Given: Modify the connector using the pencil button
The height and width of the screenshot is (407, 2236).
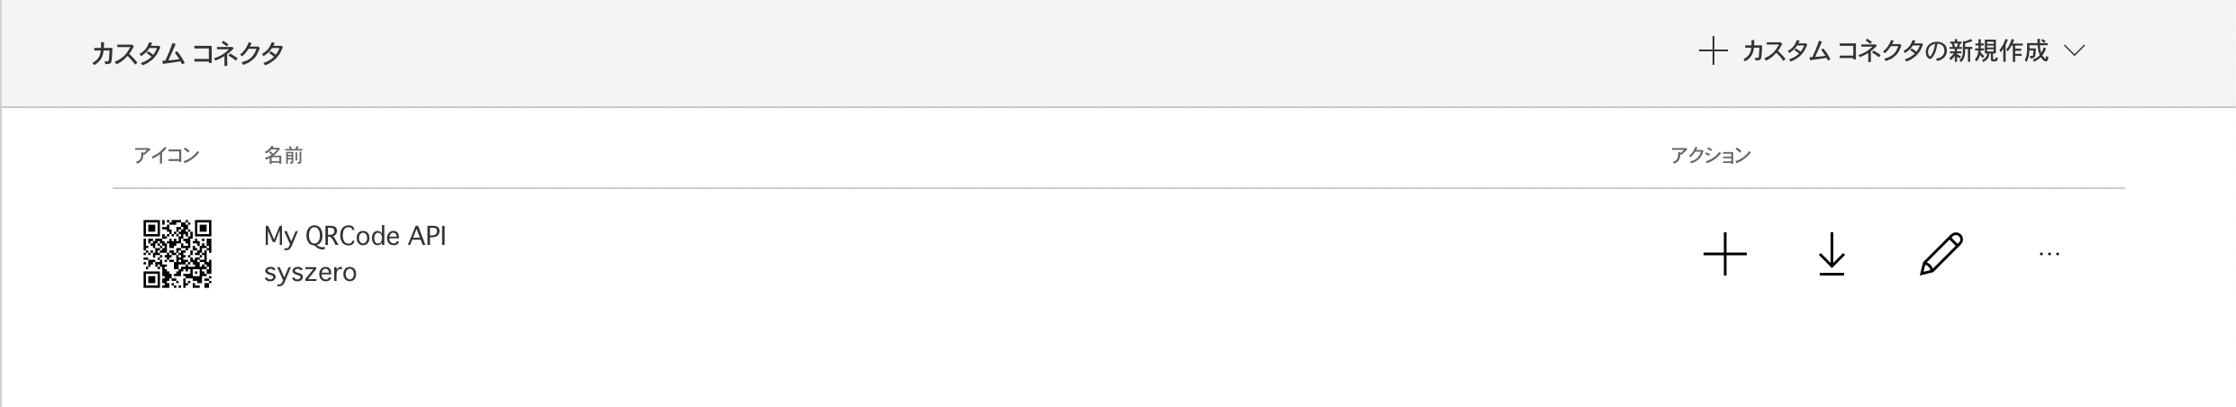Looking at the screenshot, I should (x=1941, y=254).
